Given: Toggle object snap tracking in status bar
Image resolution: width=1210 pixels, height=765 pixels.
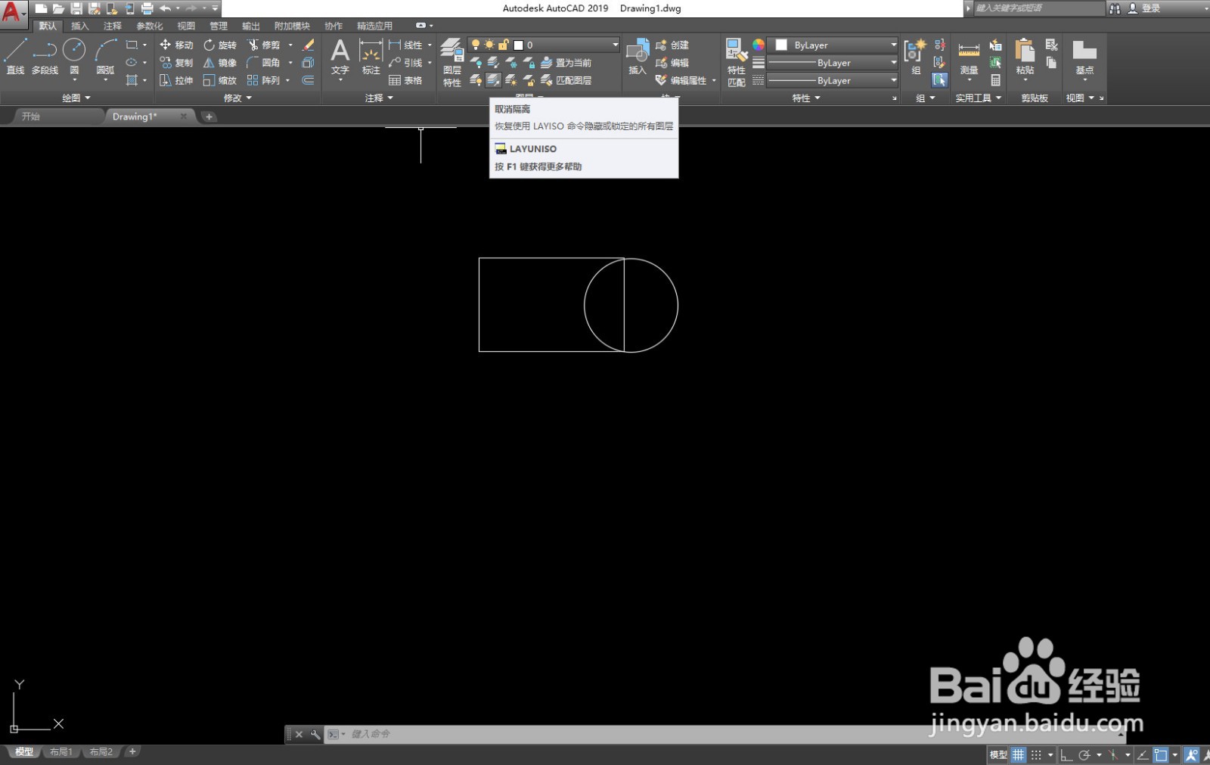Looking at the screenshot, I should point(1143,754).
